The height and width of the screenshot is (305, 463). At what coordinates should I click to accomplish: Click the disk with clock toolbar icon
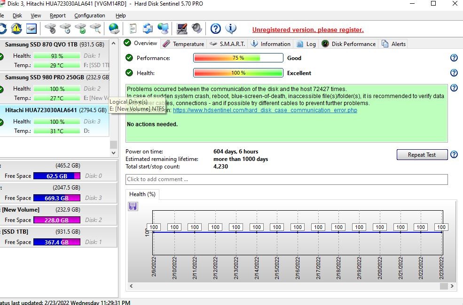pos(65,29)
